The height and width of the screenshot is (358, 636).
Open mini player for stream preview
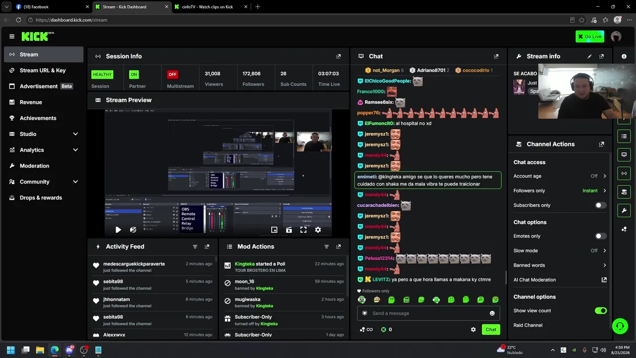coord(274,230)
